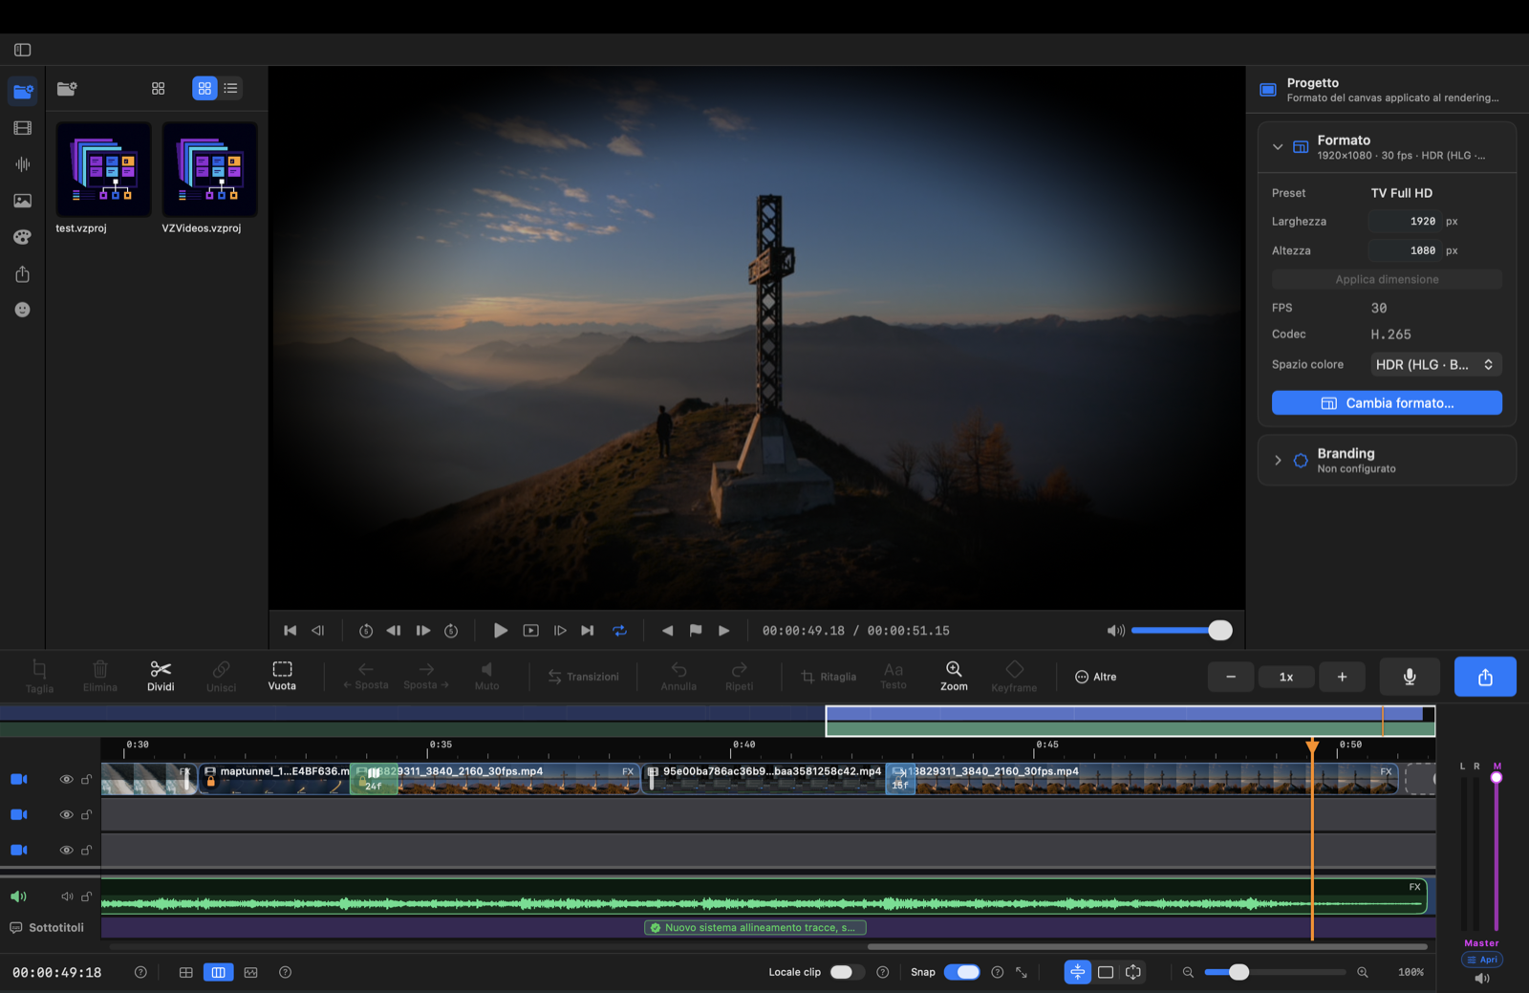The height and width of the screenshot is (993, 1529).
Task: Skip back 5 seconds
Action: point(366,631)
